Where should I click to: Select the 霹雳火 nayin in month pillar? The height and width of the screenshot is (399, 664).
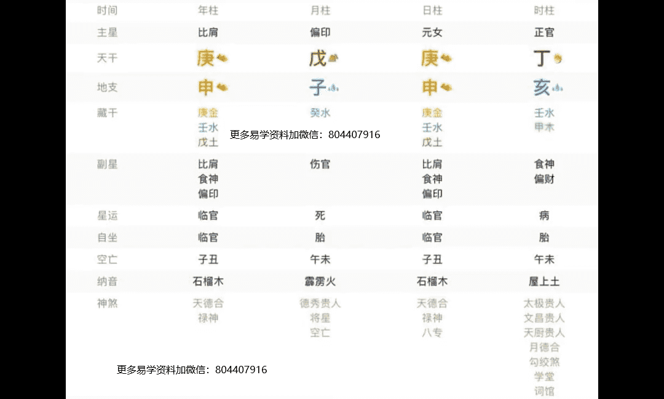pyautogui.click(x=320, y=282)
